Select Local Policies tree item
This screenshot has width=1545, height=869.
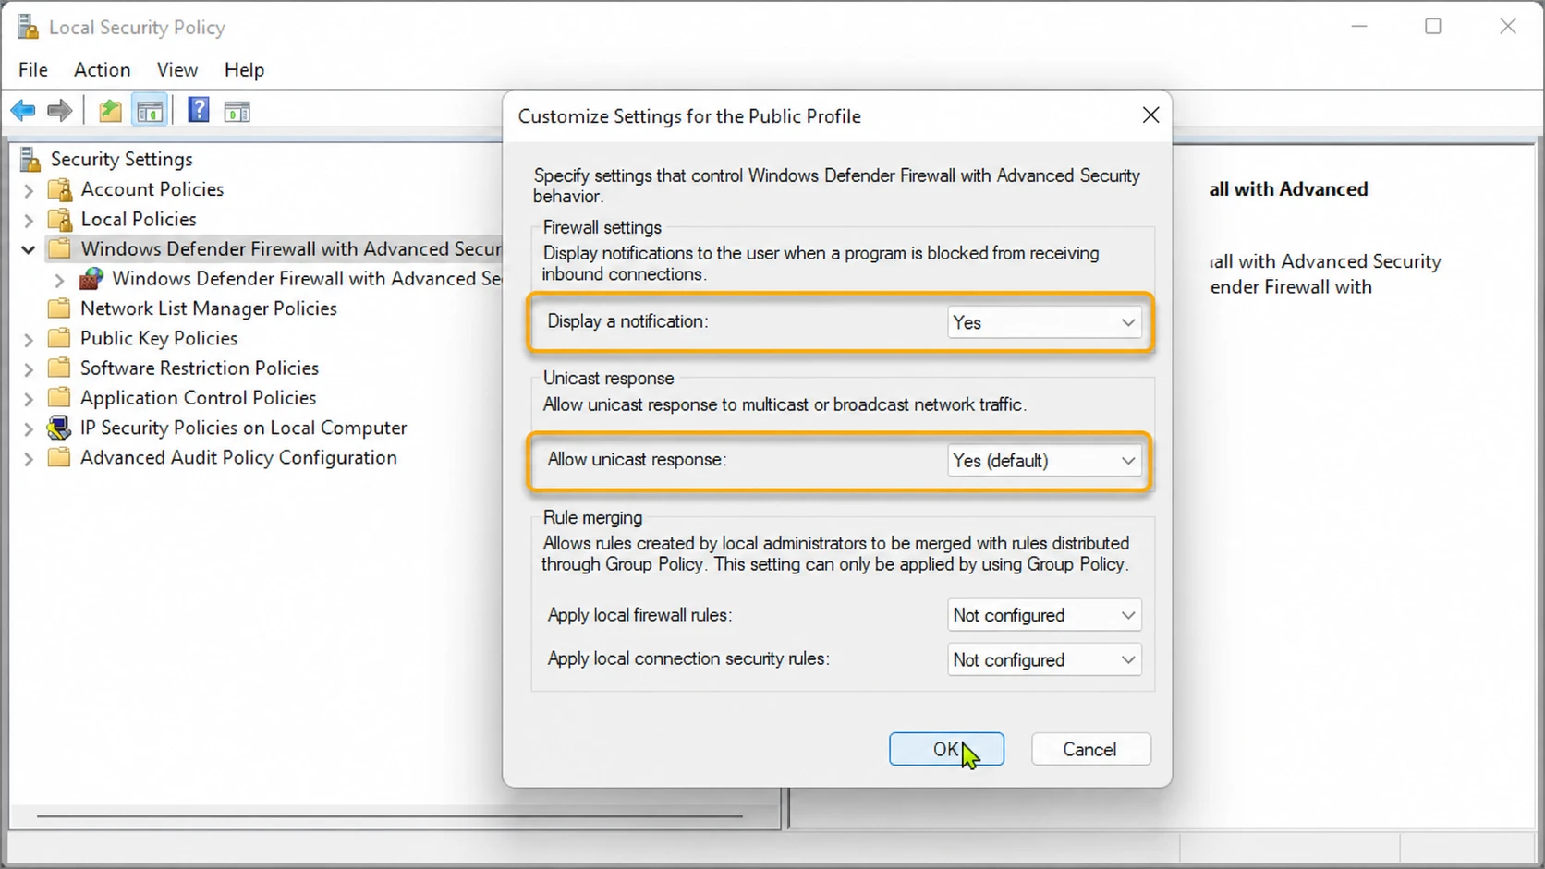(139, 219)
